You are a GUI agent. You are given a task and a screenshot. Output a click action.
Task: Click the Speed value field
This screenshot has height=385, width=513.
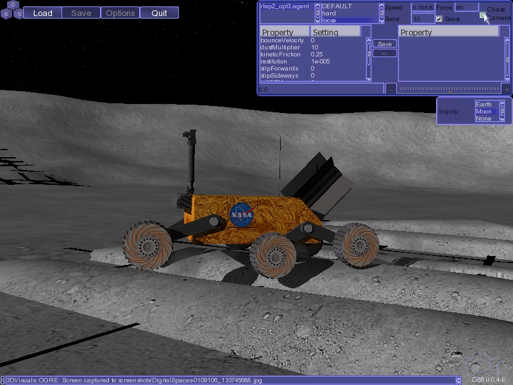[x=423, y=7]
